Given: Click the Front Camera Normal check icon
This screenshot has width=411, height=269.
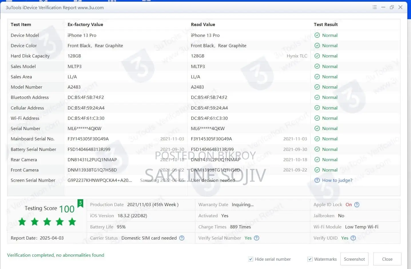Looking at the screenshot, I should pyautogui.click(x=317, y=170).
